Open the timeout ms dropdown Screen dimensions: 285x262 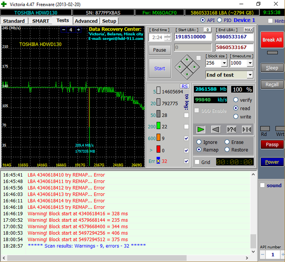pos(250,63)
